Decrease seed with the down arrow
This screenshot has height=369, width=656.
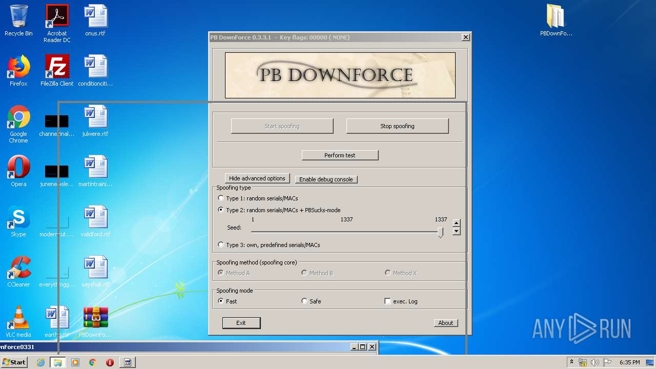pyautogui.click(x=456, y=232)
